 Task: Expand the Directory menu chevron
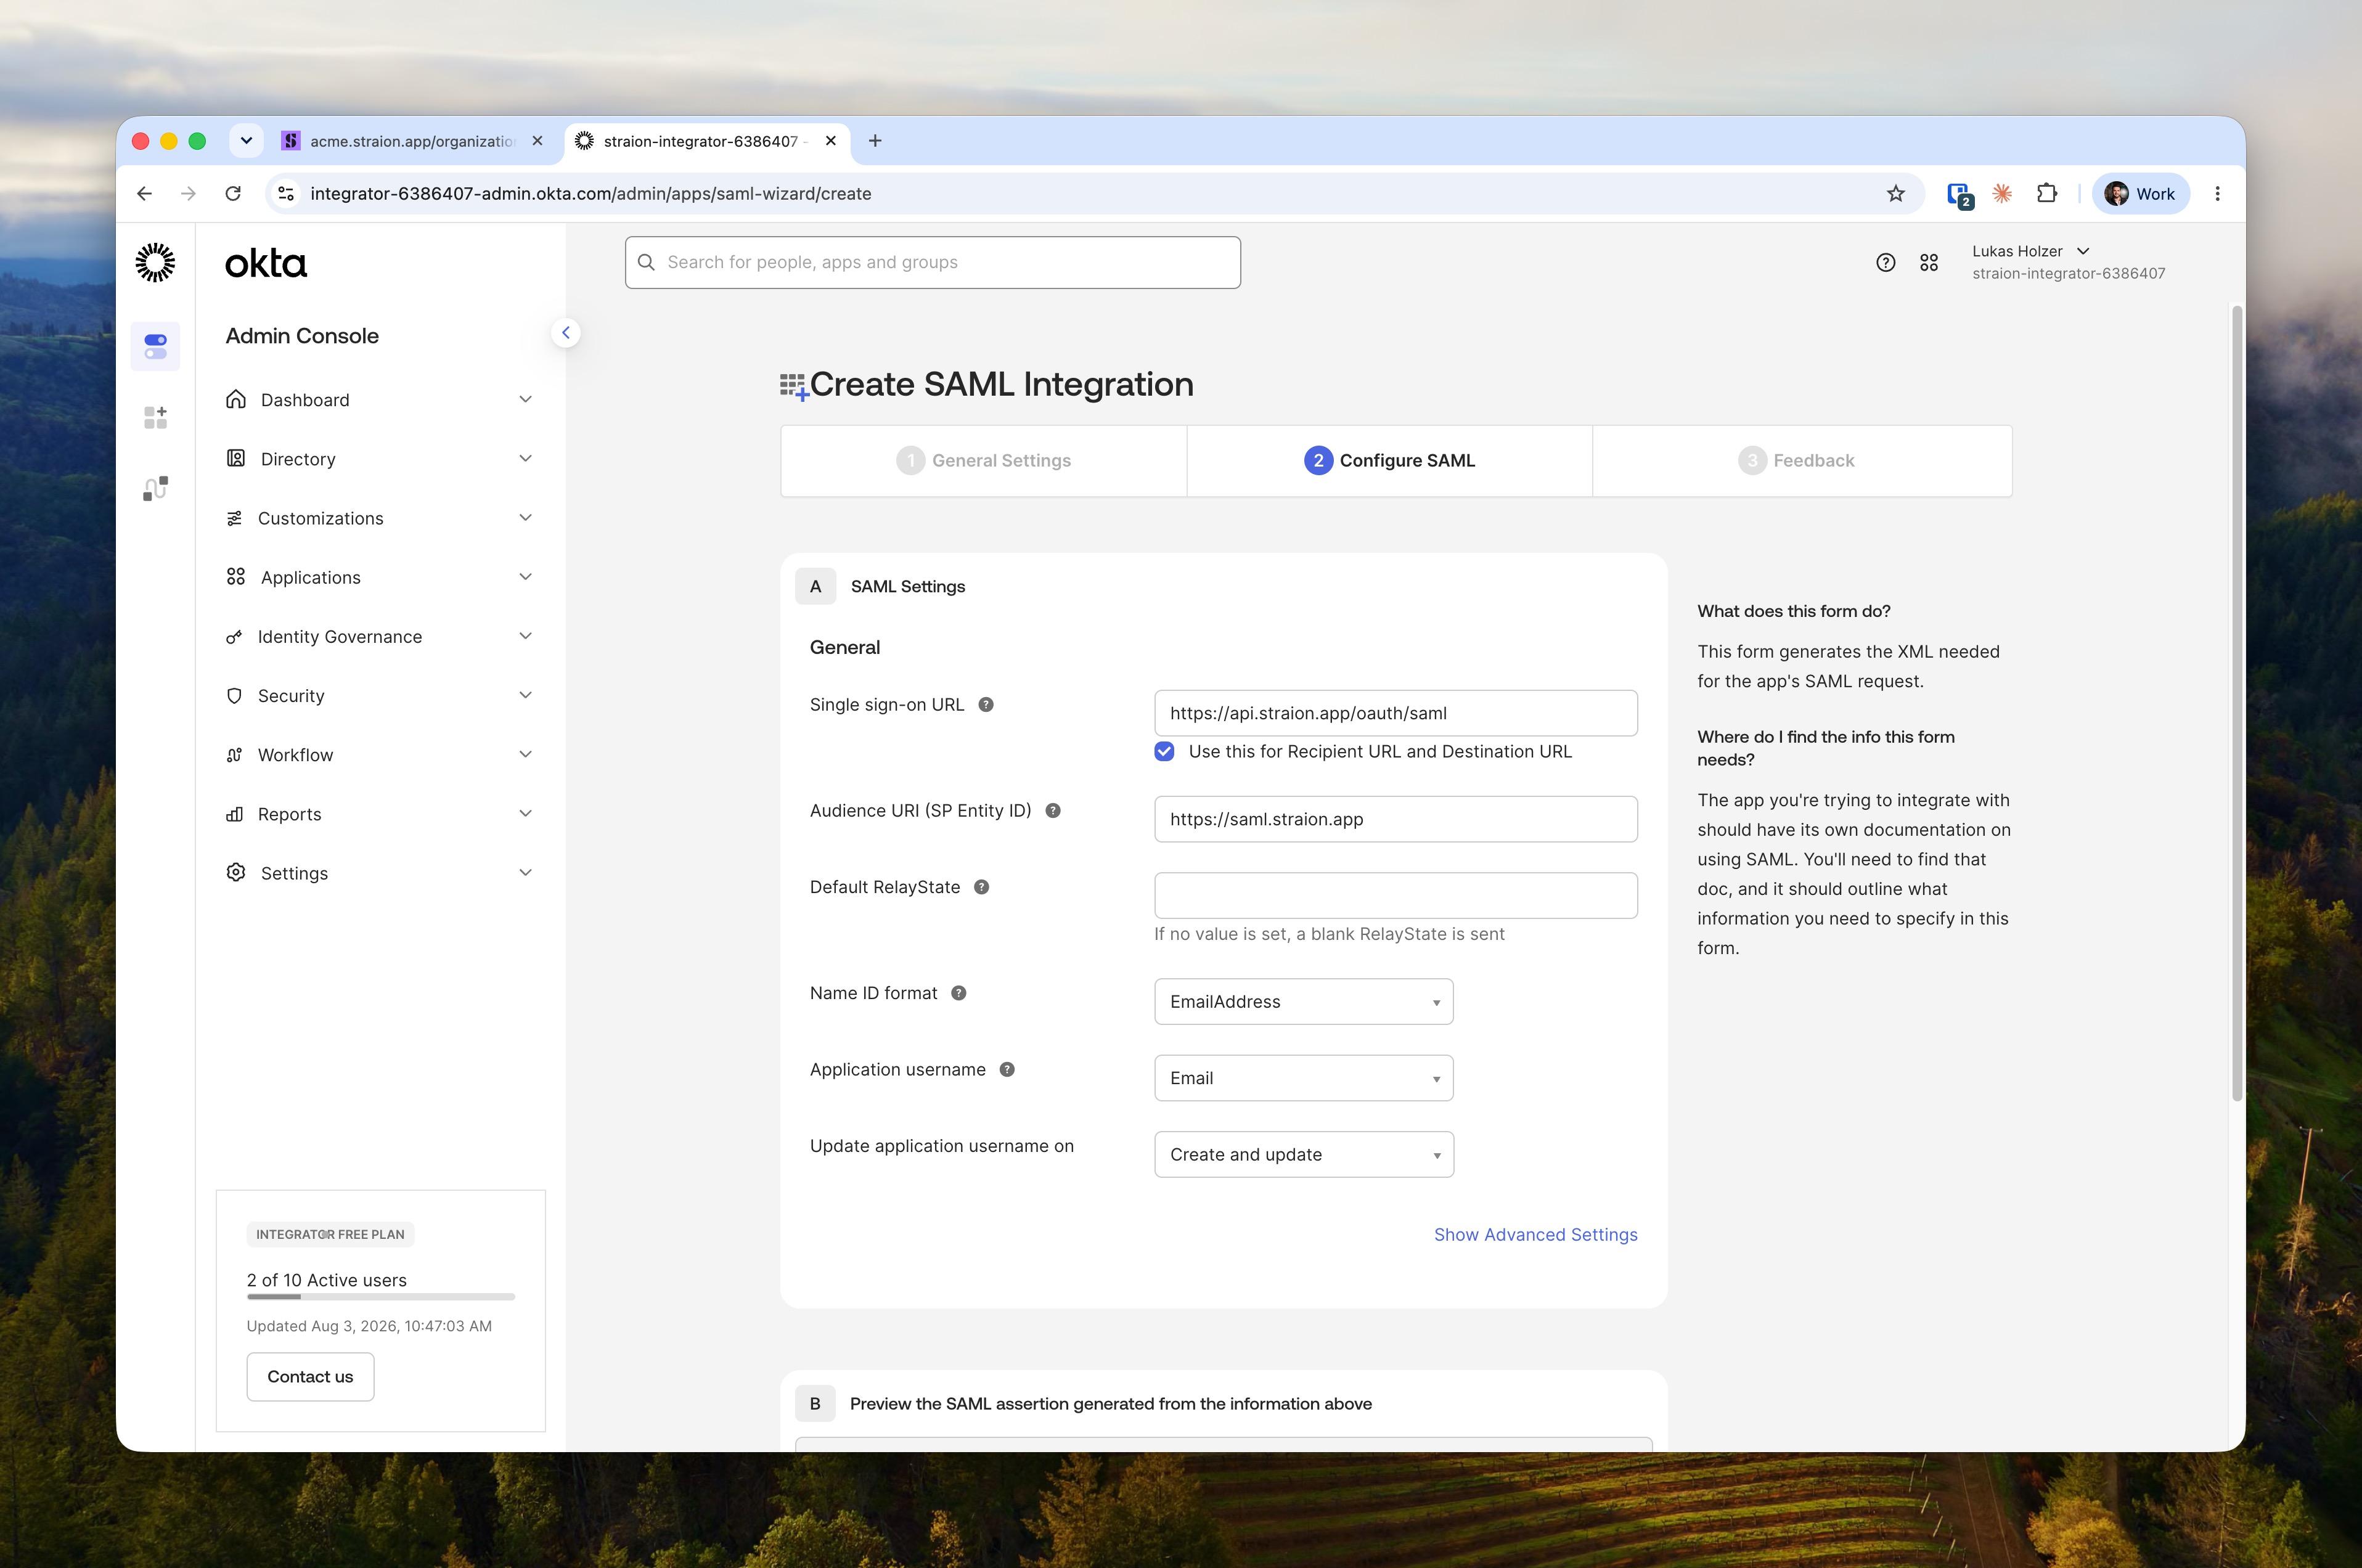(525, 459)
